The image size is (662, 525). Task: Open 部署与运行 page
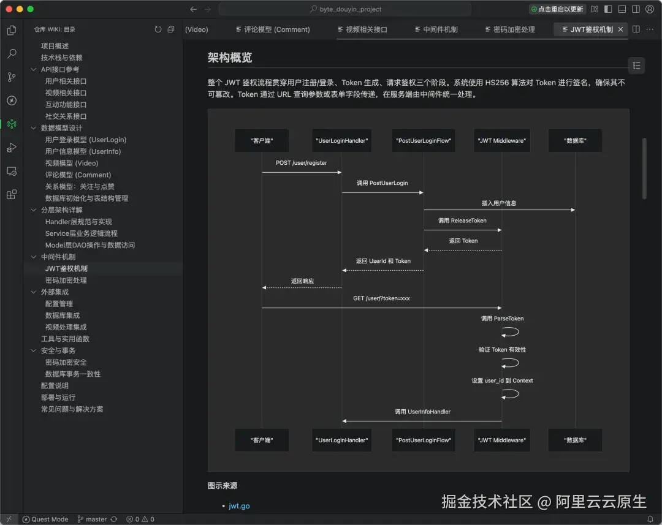pos(58,398)
